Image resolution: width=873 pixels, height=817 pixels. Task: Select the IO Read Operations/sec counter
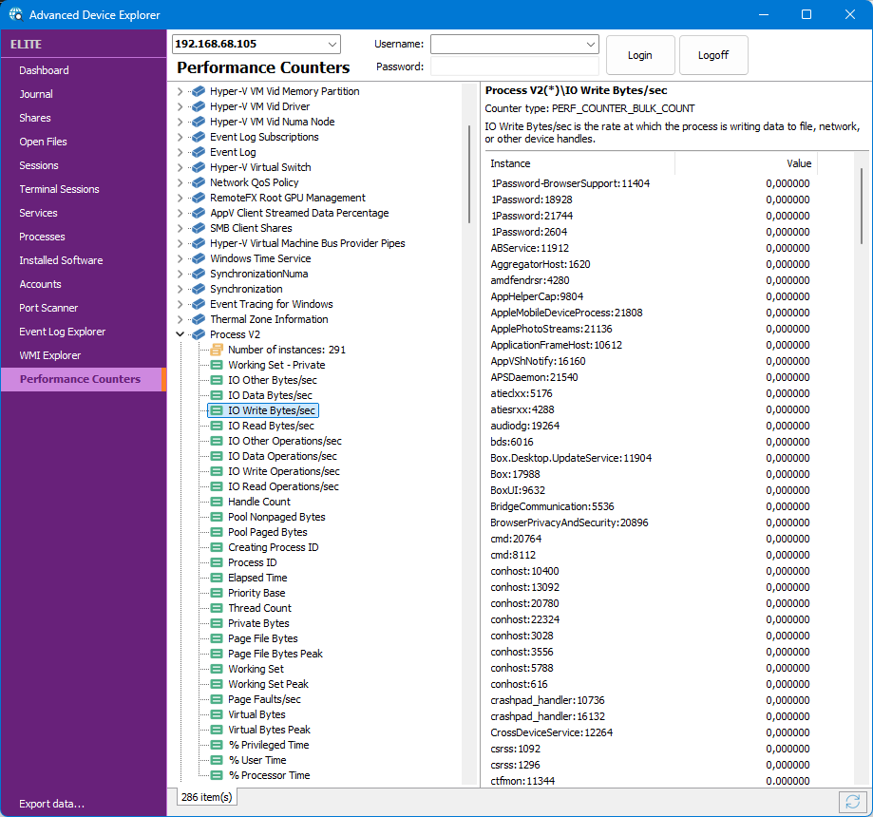tap(283, 486)
